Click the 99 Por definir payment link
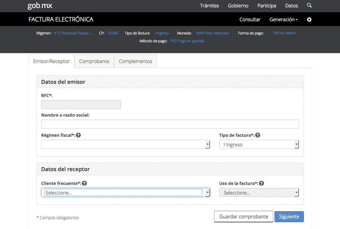Screen dimensions: 340x229 285,33
